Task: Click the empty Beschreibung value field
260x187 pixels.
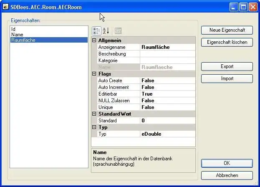Action: tap(168, 54)
